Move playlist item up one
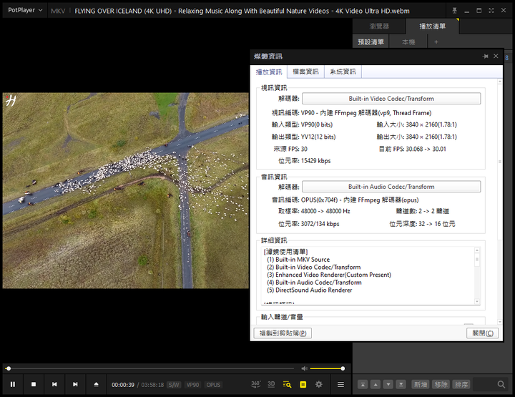Screen dimensions: 515x397 [376, 385]
